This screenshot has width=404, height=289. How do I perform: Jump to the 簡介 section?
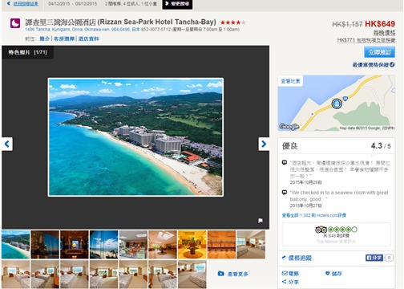[45, 39]
